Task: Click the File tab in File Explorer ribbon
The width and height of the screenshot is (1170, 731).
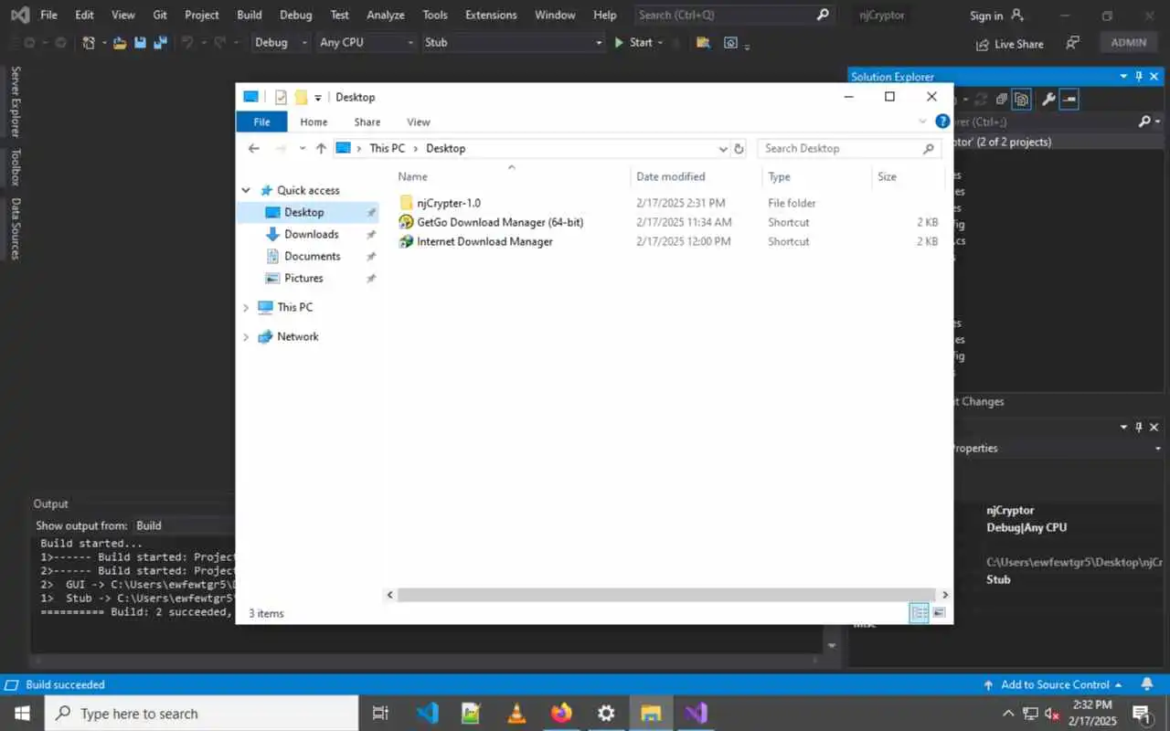Action: [261, 122]
